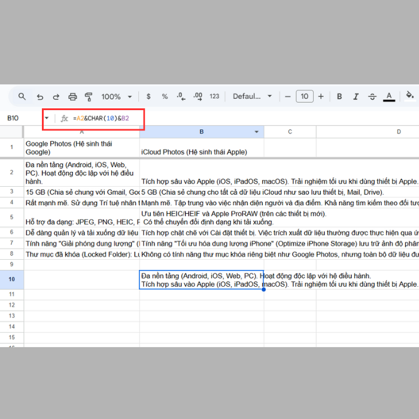Click cell "Hỗ trợ đa dạng: JPEG, PNG, HEIC"

(82, 217)
